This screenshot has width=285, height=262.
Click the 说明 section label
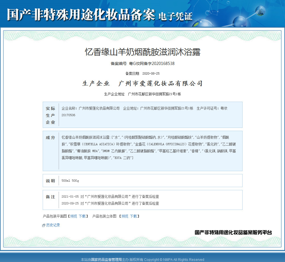point(50,181)
